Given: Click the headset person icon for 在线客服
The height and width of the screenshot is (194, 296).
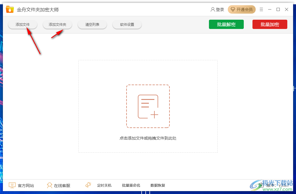Looking at the screenshot, I should [x=50, y=185].
